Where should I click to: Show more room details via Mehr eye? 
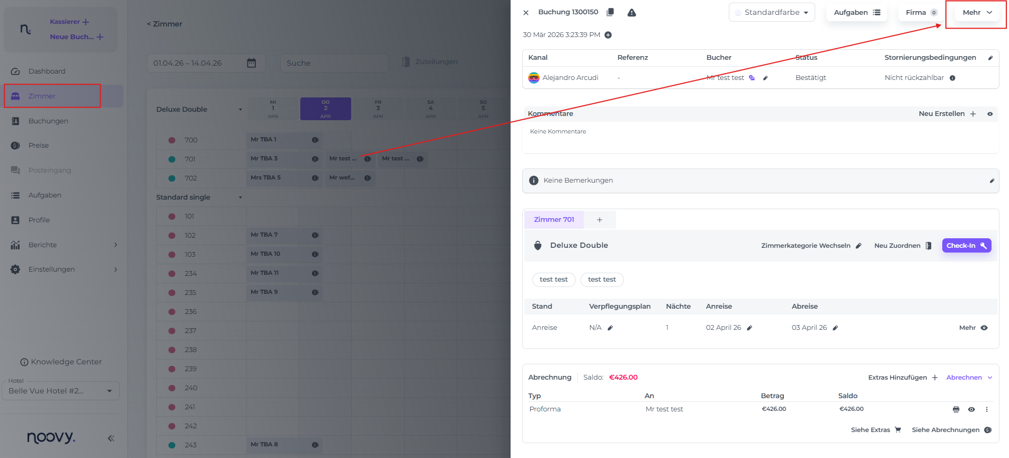tap(984, 328)
